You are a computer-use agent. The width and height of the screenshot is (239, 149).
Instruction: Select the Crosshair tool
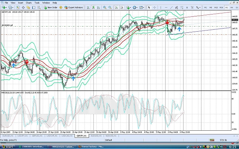154,8
